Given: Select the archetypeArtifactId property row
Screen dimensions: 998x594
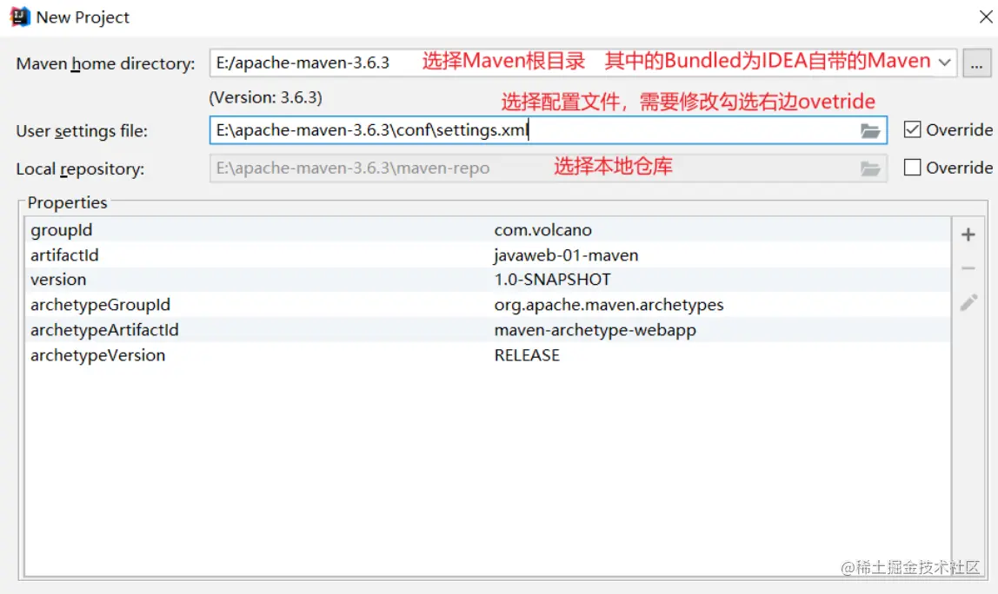Looking at the screenshot, I should click(488, 330).
